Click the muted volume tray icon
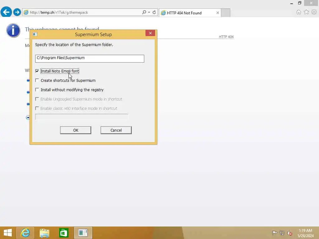This screenshot has height=239, width=319. [290, 233]
